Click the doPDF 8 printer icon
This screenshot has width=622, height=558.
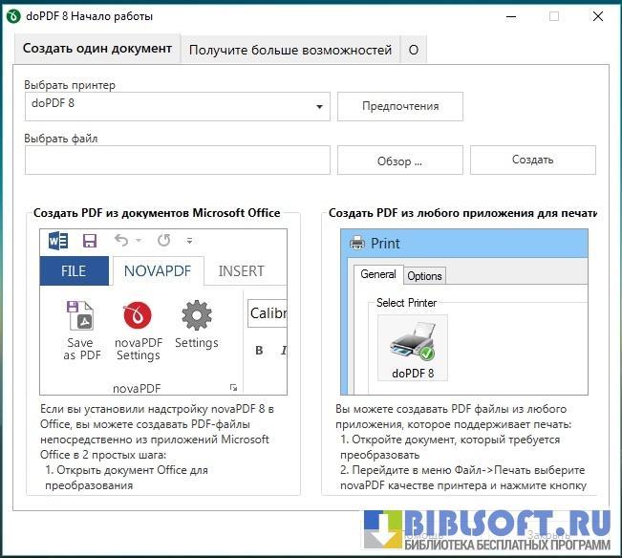(x=412, y=339)
